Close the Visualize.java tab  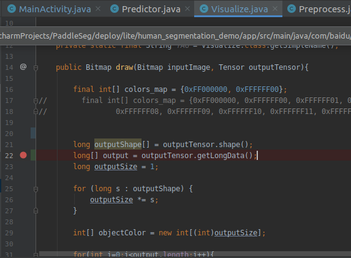point(275,9)
